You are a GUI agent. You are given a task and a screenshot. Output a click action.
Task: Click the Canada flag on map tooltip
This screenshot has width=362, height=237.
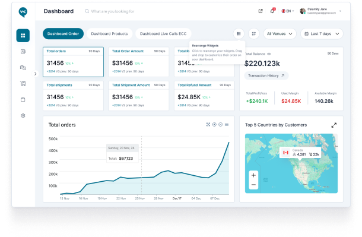[286, 153]
